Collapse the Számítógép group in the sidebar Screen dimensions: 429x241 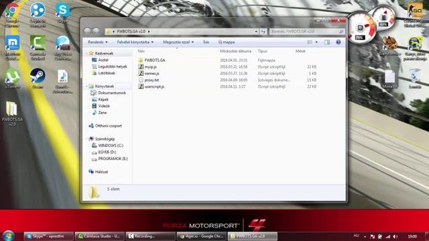tap(86, 139)
